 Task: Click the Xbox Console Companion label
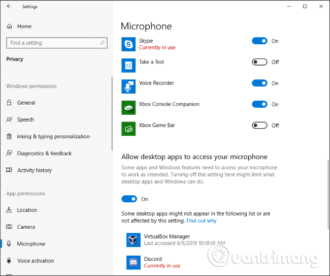169,104
